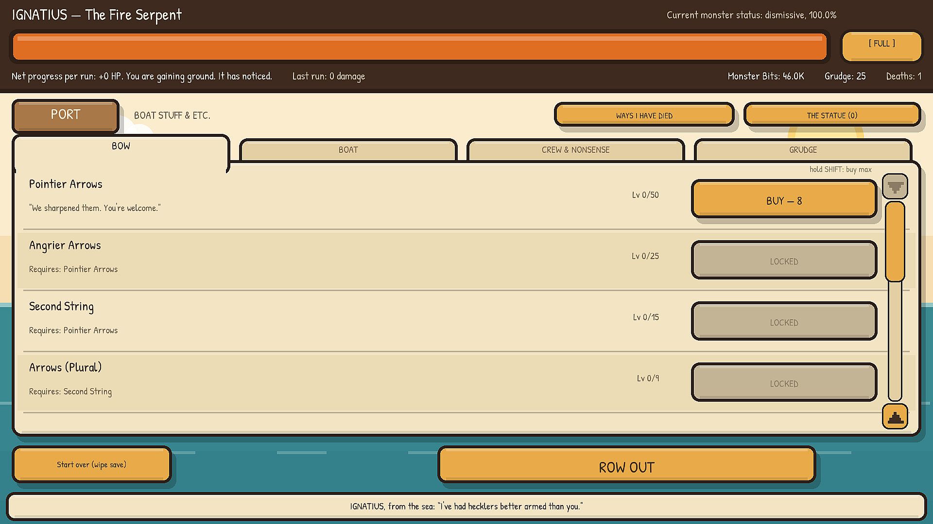This screenshot has height=524, width=933.
Task: Open THE STATUE (0) panel
Action: 832,115
